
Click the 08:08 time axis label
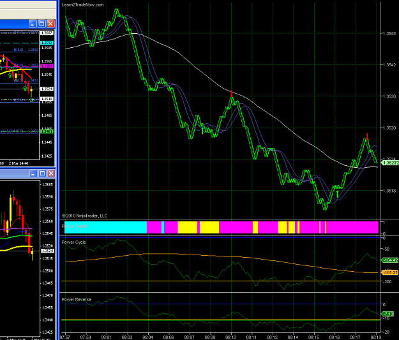click(x=210, y=337)
